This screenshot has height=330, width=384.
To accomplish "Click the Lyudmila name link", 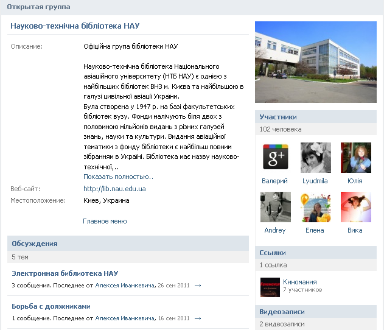I will (x=315, y=181).
